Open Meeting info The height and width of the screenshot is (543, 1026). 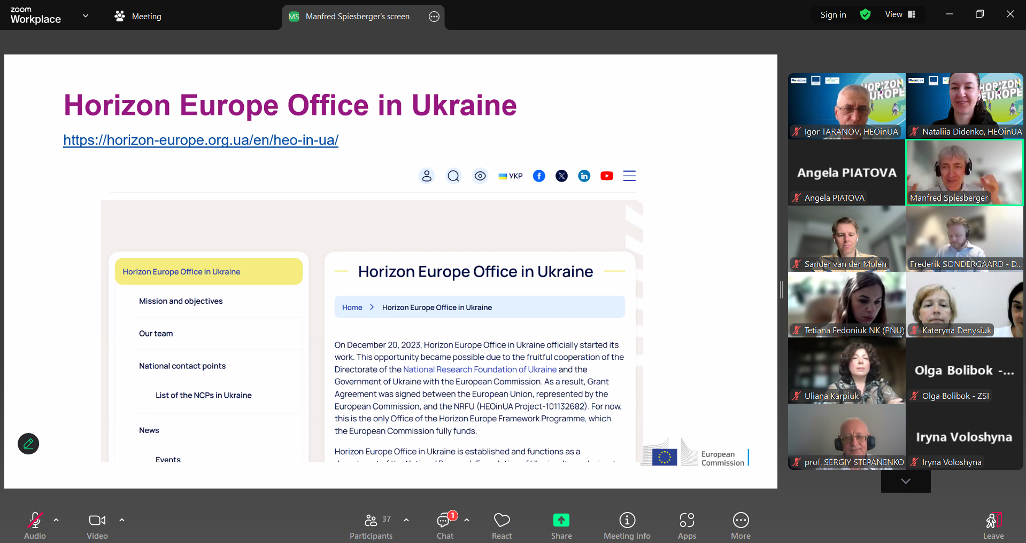(x=627, y=525)
